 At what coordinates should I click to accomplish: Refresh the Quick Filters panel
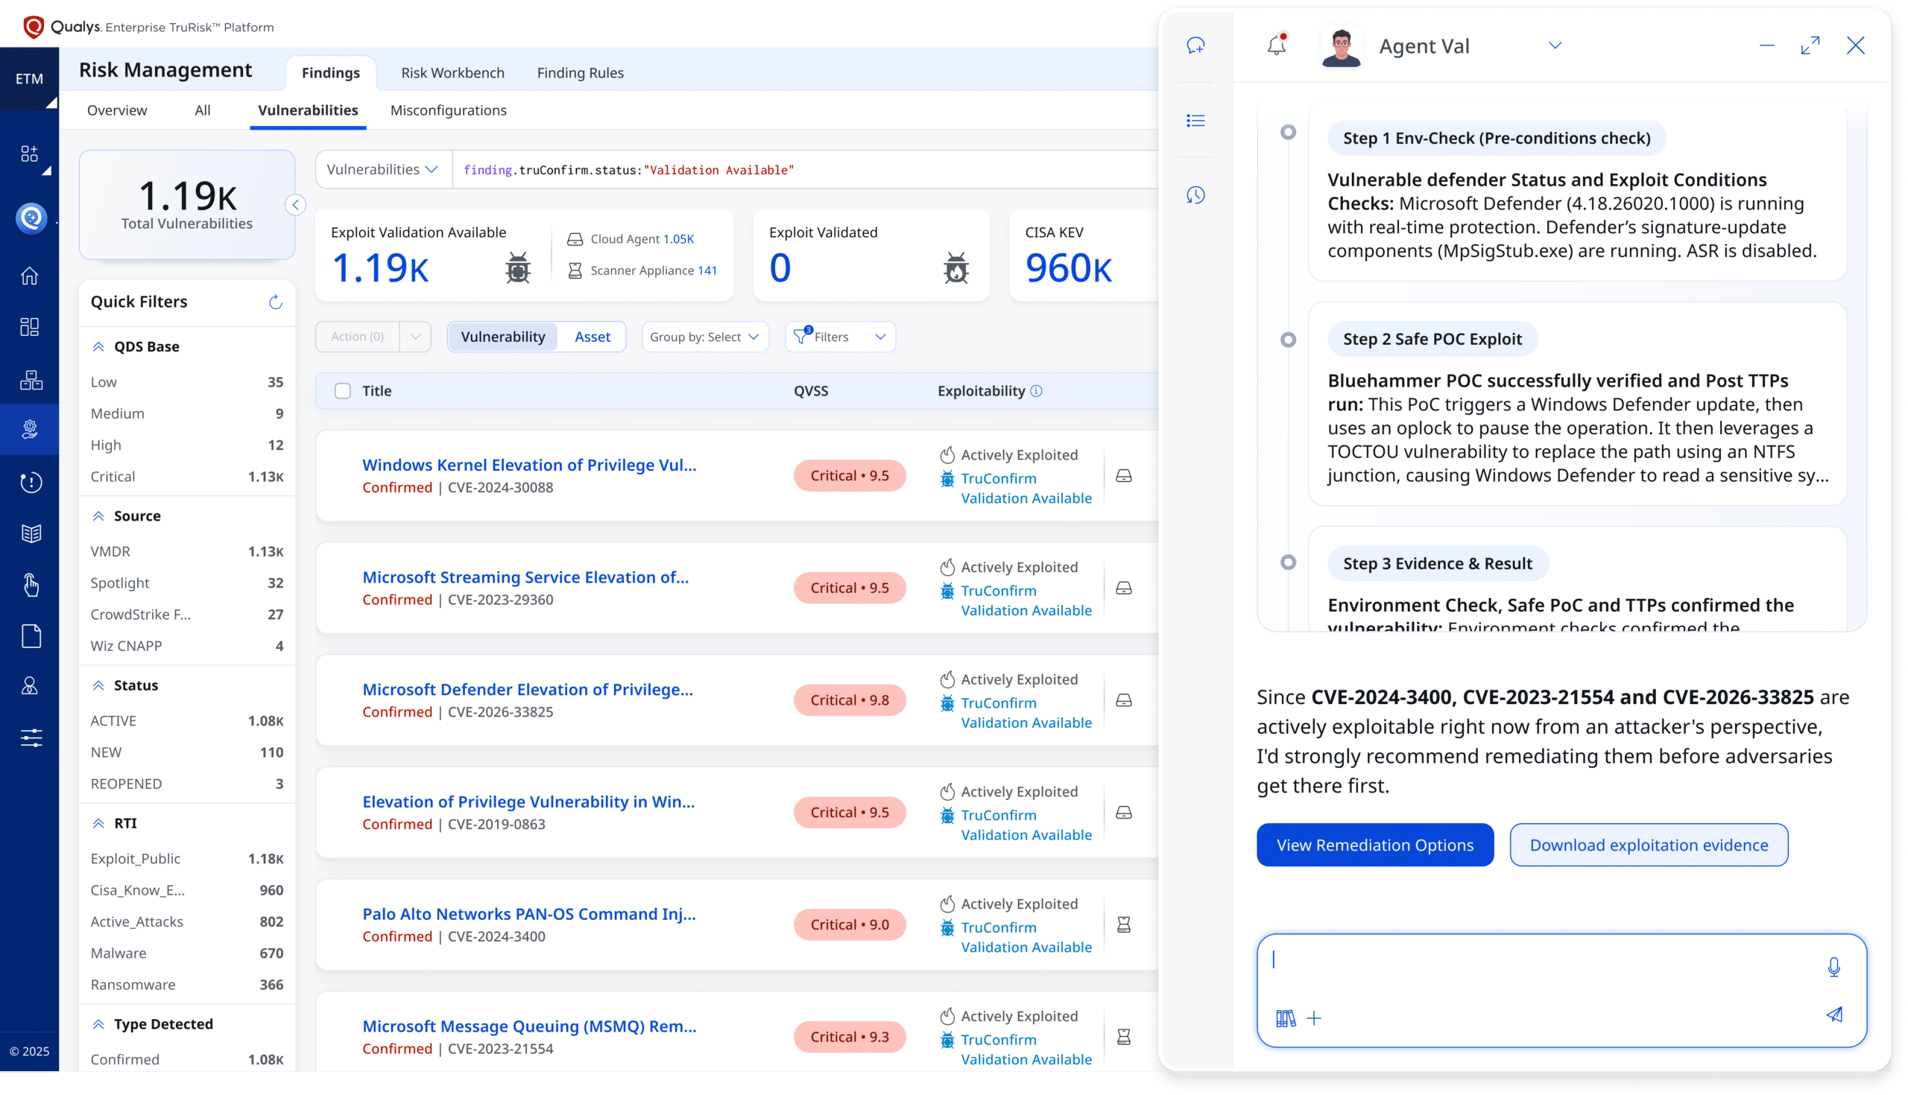275,302
